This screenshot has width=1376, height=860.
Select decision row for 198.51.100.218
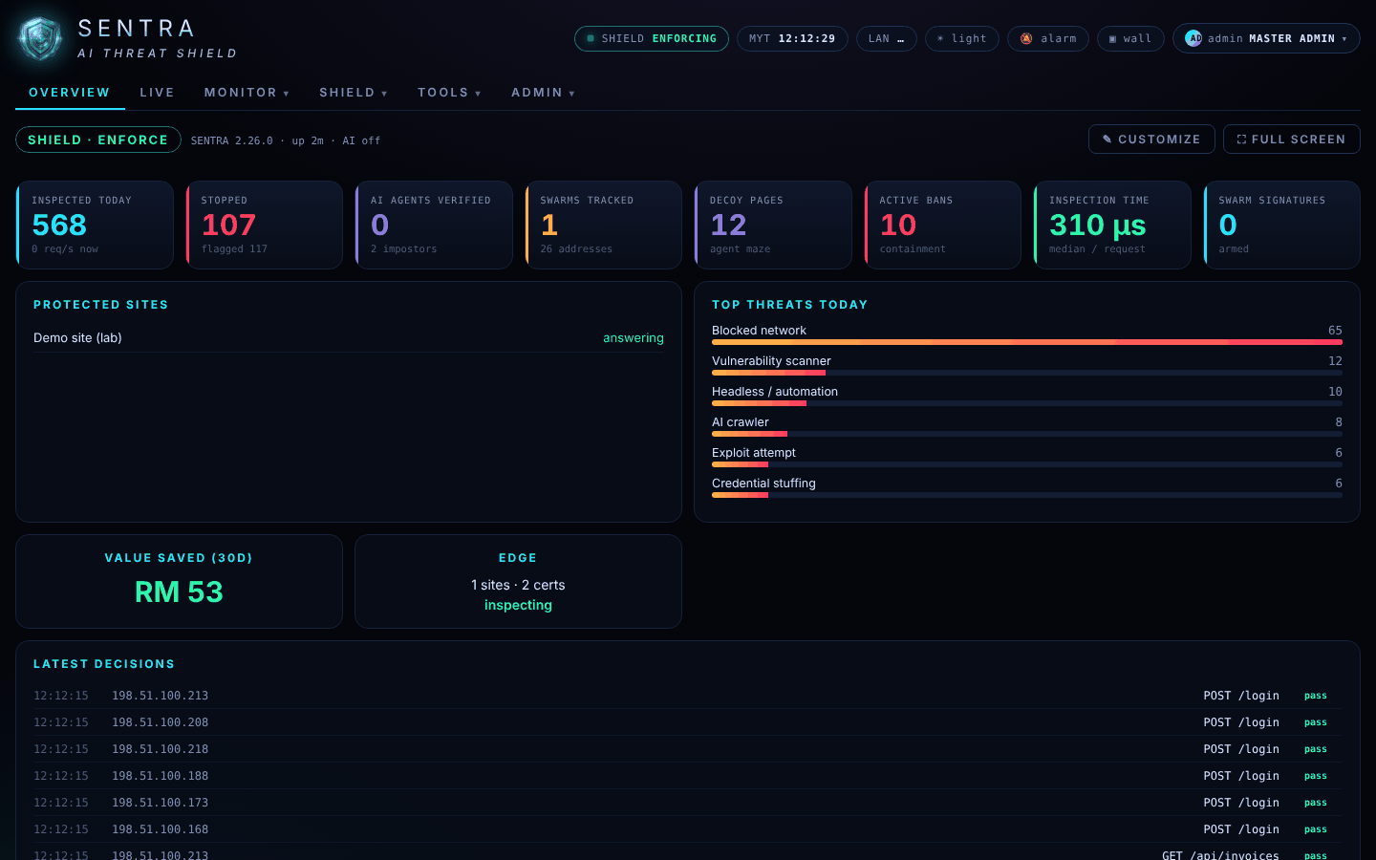point(687,749)
